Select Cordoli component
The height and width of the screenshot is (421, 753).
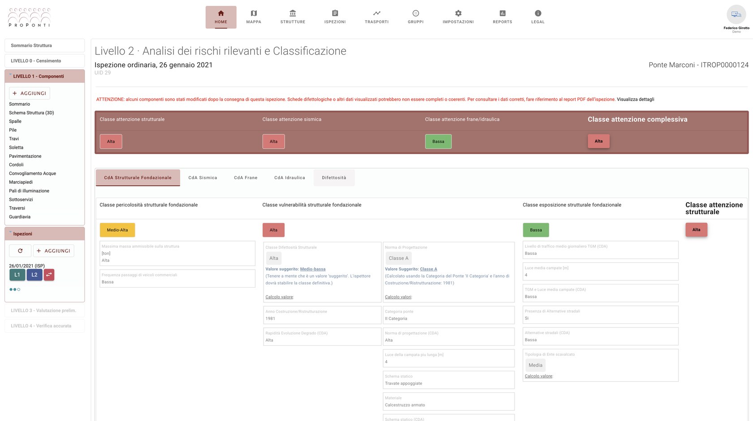(x=16, y=165)
